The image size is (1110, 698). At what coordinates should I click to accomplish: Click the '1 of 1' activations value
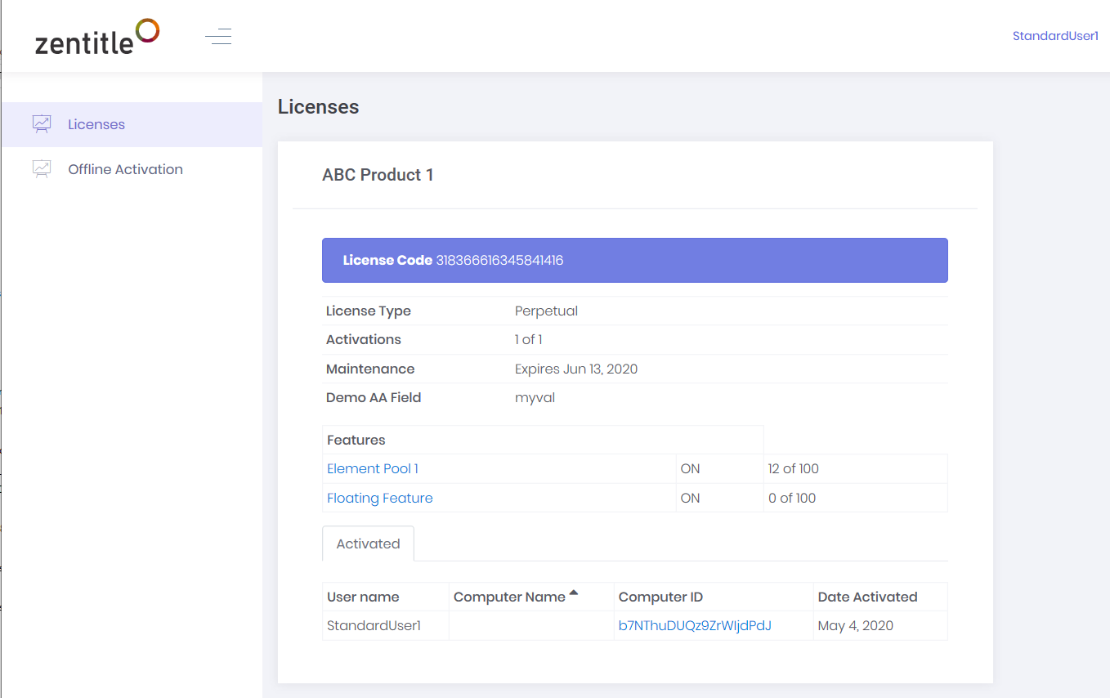(528, 339)
